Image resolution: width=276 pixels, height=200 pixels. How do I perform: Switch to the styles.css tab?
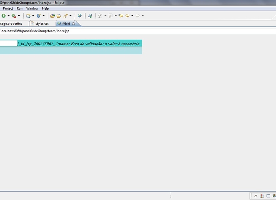click(x=42, y=24)
